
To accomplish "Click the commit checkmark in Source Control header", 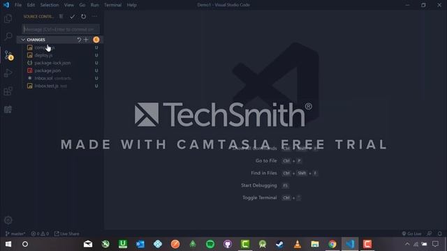I will click(73, 17).
